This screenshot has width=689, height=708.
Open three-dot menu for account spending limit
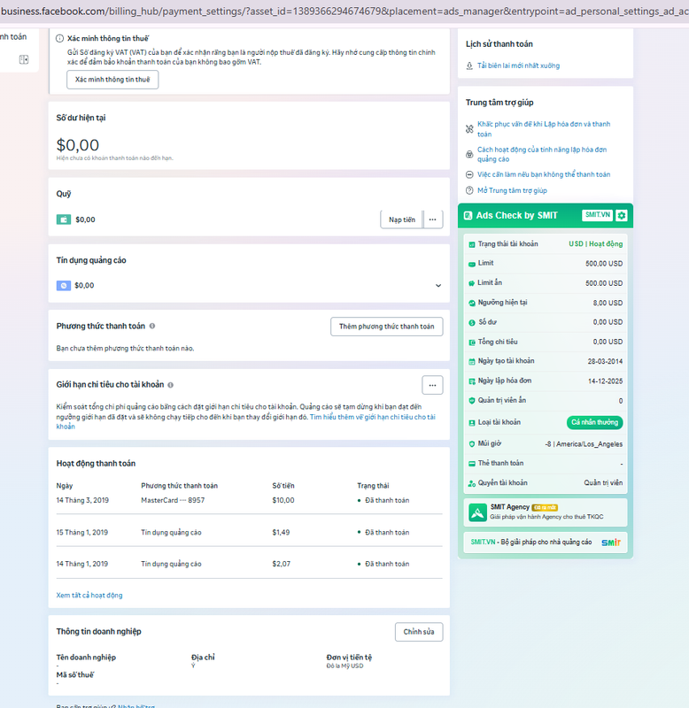click(432, 385)
